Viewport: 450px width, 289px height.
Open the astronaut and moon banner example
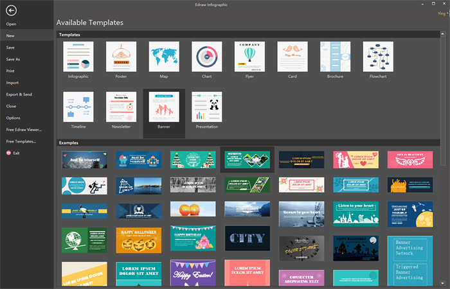410,214
